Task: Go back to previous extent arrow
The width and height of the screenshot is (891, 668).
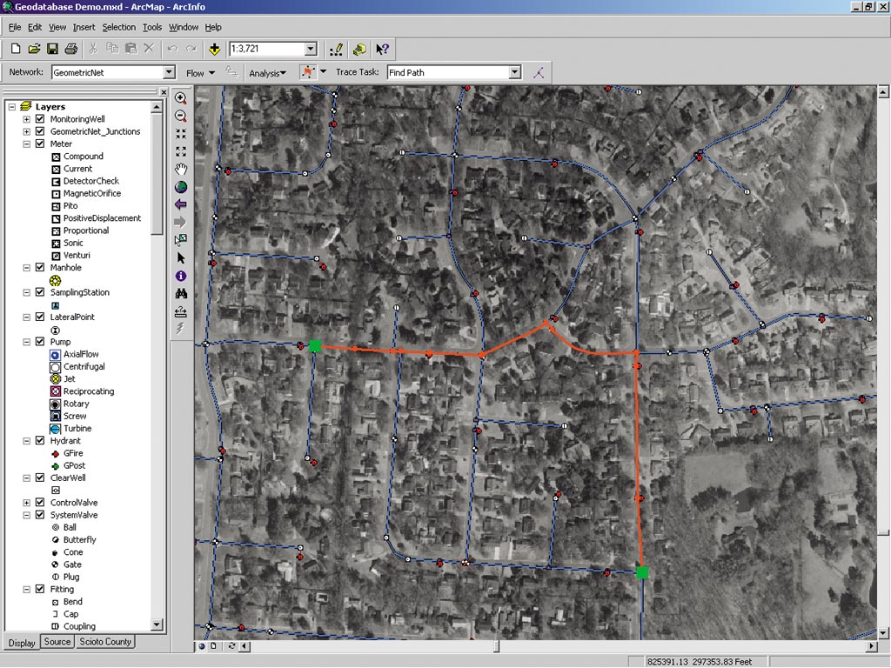Action: coord(181,204)
